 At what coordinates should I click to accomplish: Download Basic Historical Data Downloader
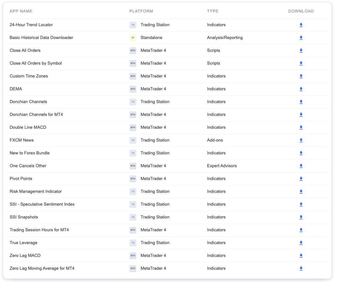[x=301, y=38]
